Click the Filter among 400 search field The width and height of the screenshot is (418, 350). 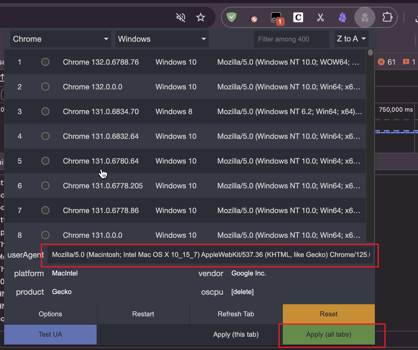click(x=291, y=39)
